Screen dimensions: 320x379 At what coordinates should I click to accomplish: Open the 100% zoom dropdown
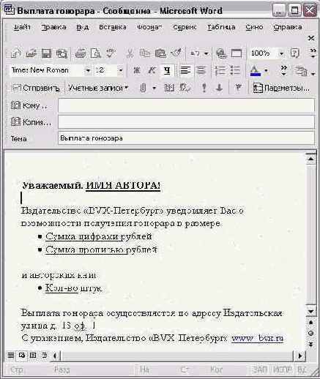pos(281,53)
